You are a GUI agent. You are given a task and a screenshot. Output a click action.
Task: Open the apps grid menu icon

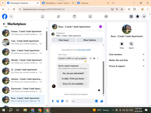click(131, 17)
